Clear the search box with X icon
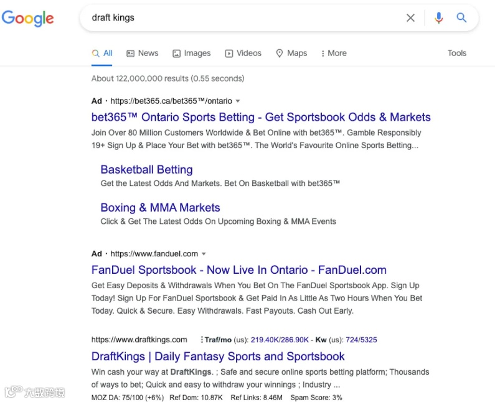The width and height of the screenshot is (495, 402). click(410, 18)
